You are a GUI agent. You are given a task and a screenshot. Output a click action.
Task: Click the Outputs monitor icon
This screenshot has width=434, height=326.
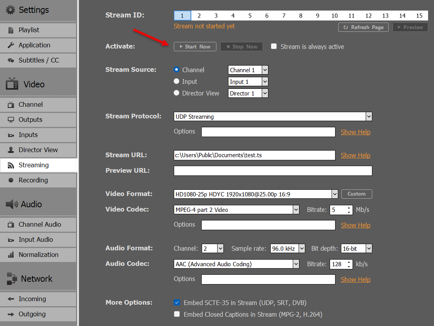pos(11,120)
